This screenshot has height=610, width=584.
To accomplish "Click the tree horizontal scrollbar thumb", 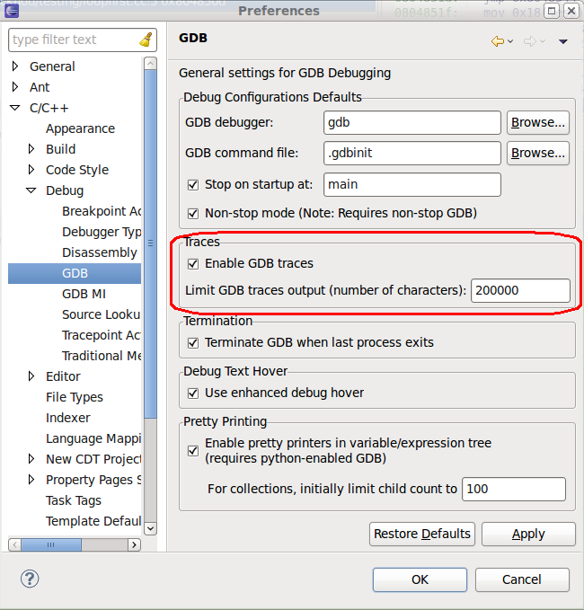I will click(51, 544).
